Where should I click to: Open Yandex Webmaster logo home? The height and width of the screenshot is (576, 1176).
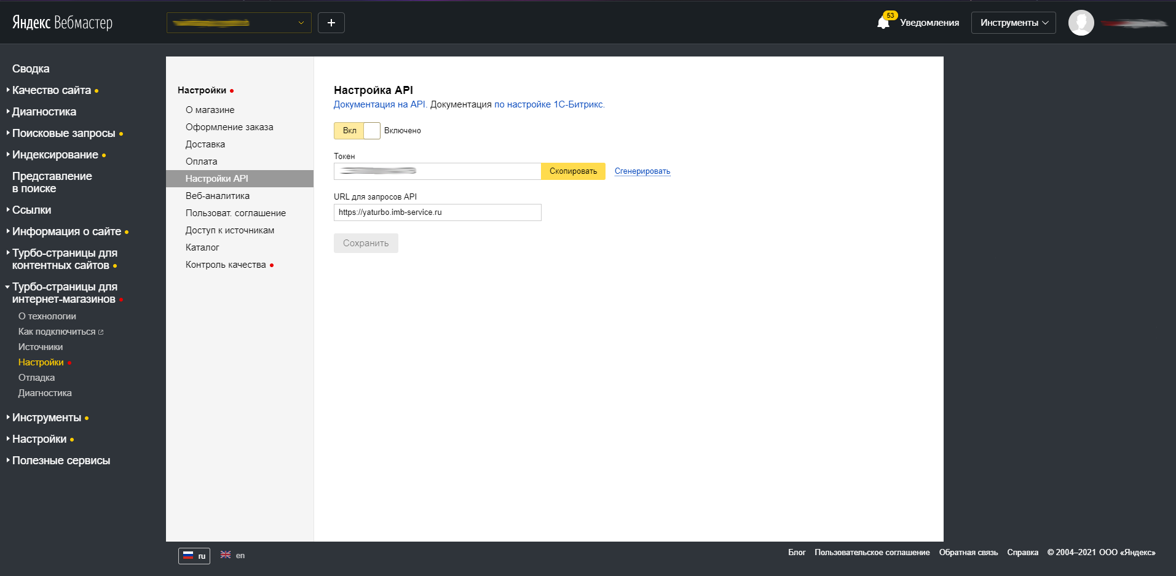62,23
